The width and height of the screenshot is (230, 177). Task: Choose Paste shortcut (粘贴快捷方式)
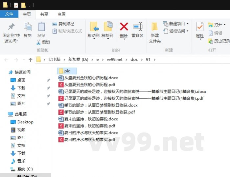(67, 31)
